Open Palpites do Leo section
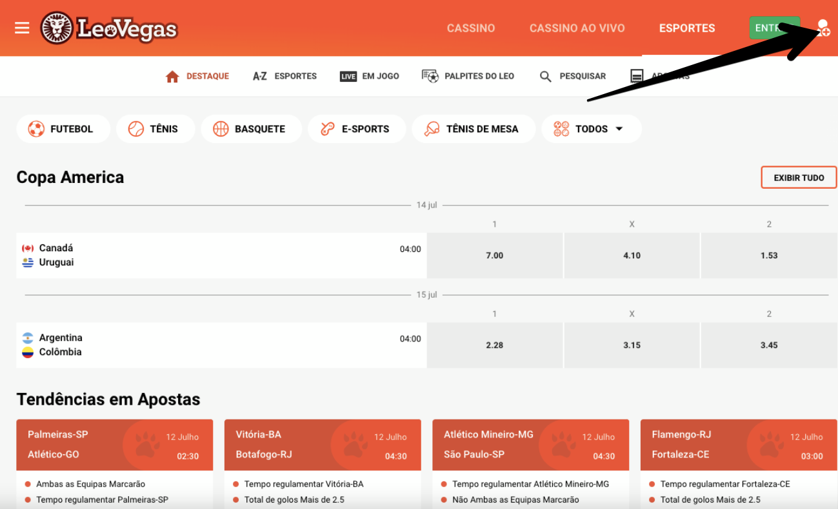 point(468,76)
